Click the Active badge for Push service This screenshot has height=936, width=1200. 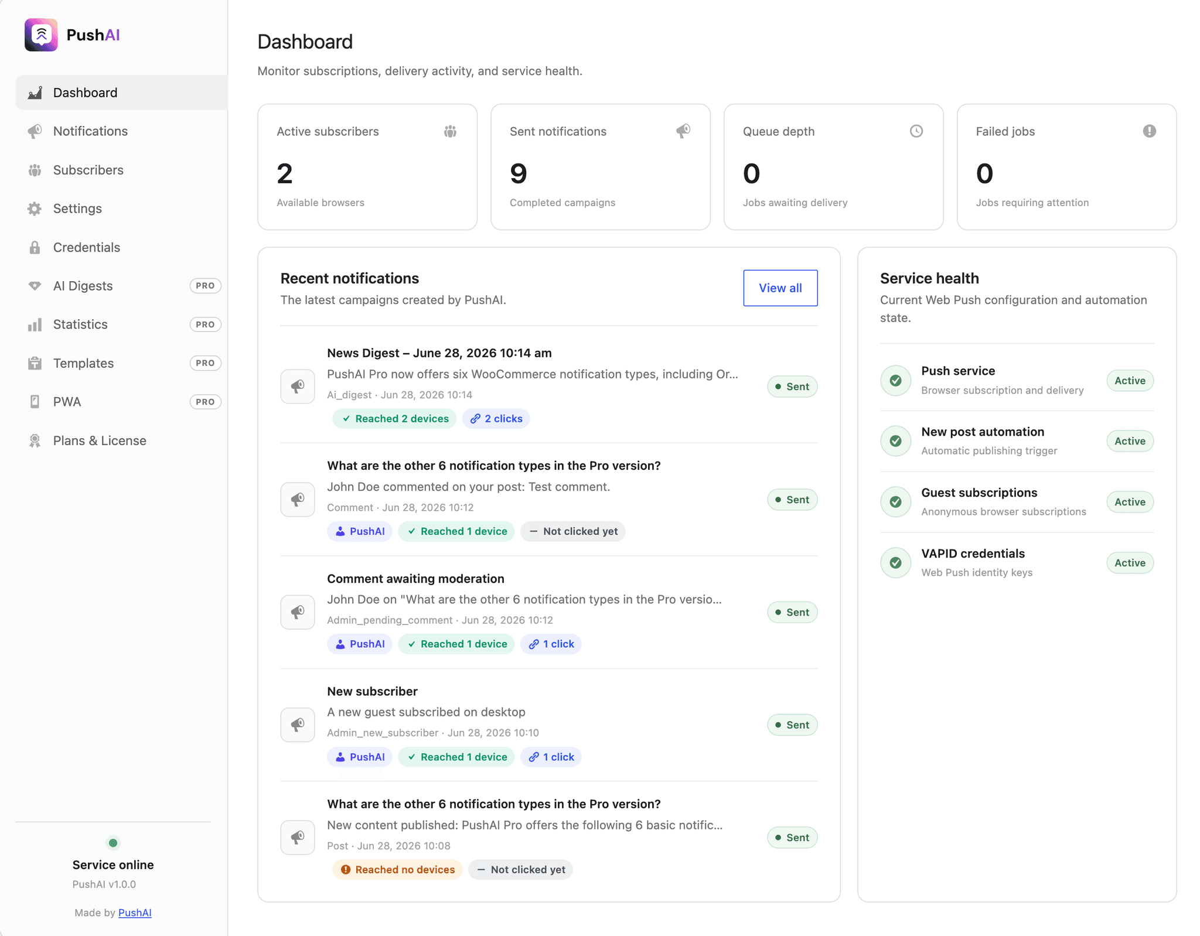coord(1130,381)
